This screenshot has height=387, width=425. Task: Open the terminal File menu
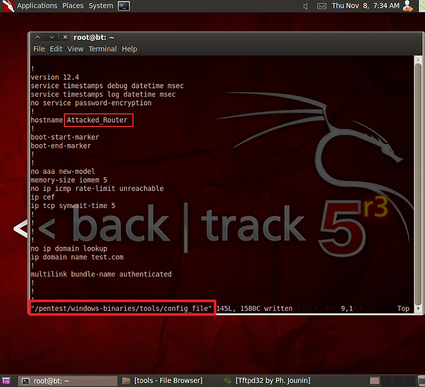(39, 49)
